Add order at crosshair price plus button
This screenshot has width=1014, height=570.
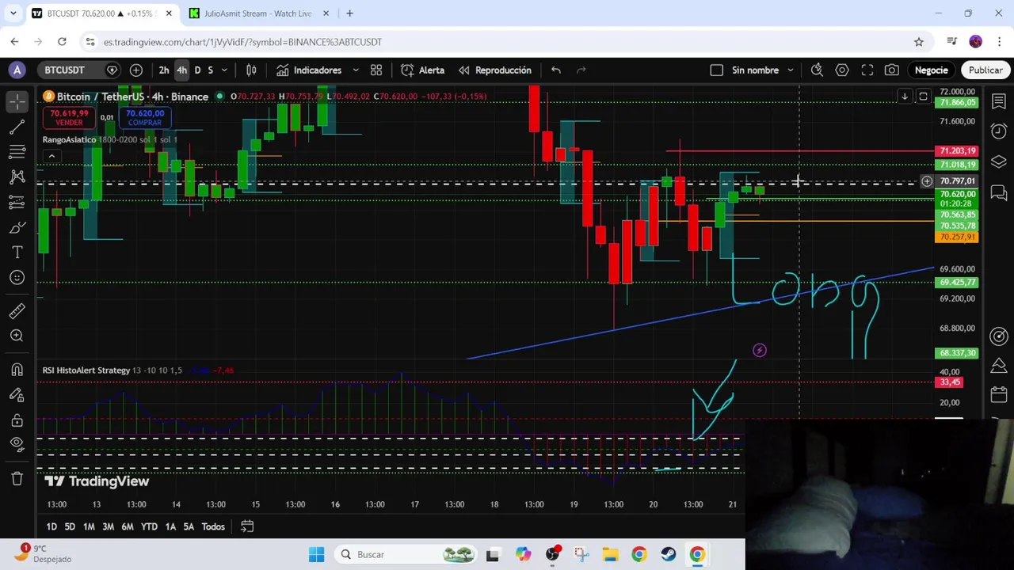pyautogui.click(x=927, y=181)
